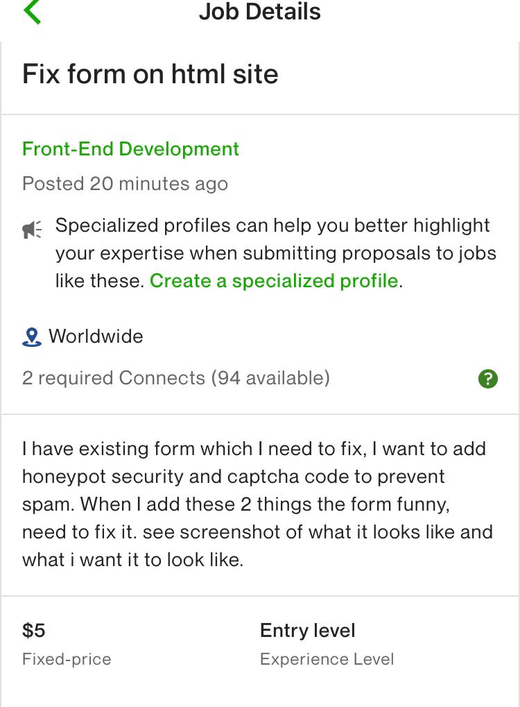Tap the Posted 20 minutes ago text

click(x=125, y=183)
